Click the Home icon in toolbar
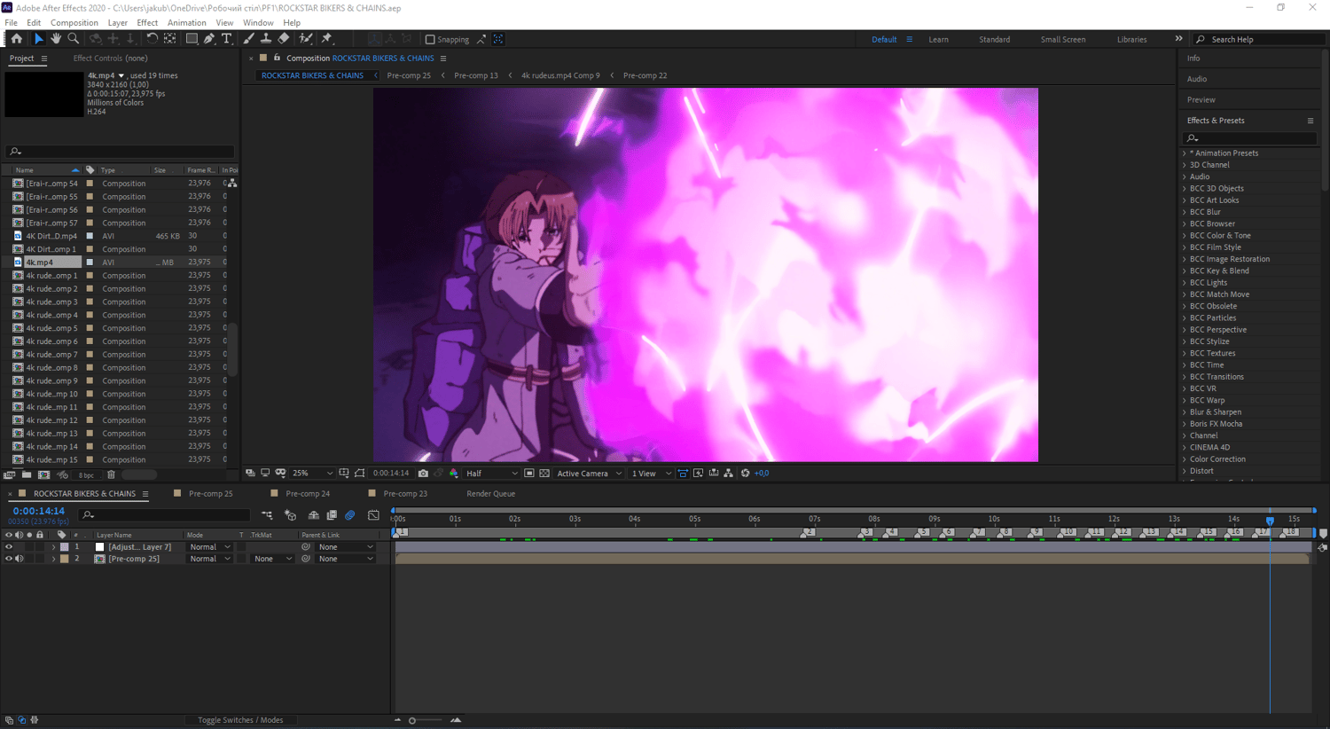Screen dimensions: 1330x729 point(16,39)
